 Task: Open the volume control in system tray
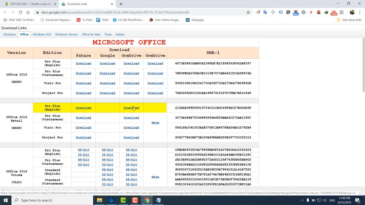[x=325, y=200]
